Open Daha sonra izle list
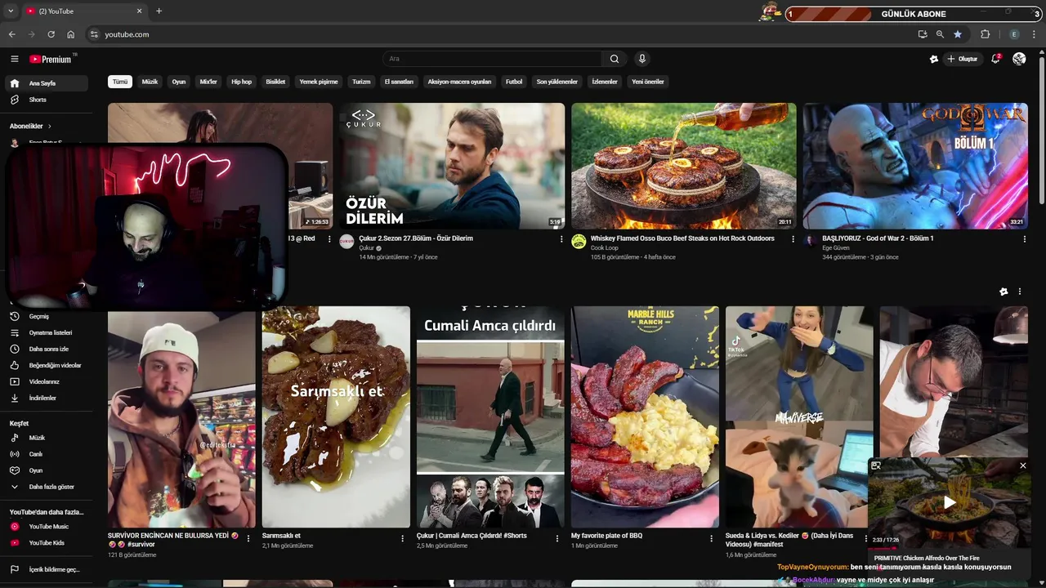1046x588 pixels. click(47, 349)
